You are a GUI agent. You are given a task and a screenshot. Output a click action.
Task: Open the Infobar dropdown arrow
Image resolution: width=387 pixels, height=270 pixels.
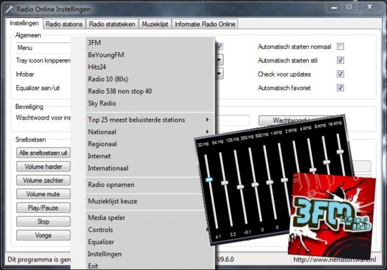point(219,74)
